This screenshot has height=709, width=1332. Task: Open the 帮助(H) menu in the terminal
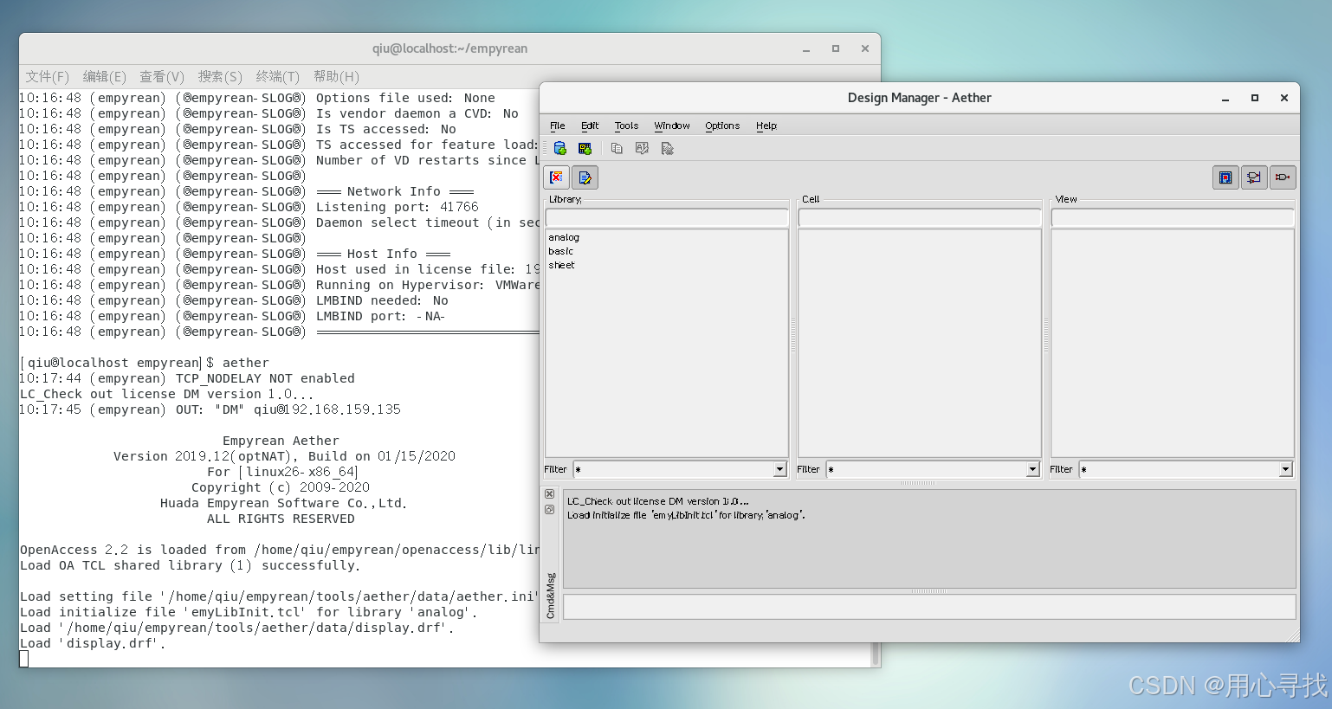pos(336,77)
